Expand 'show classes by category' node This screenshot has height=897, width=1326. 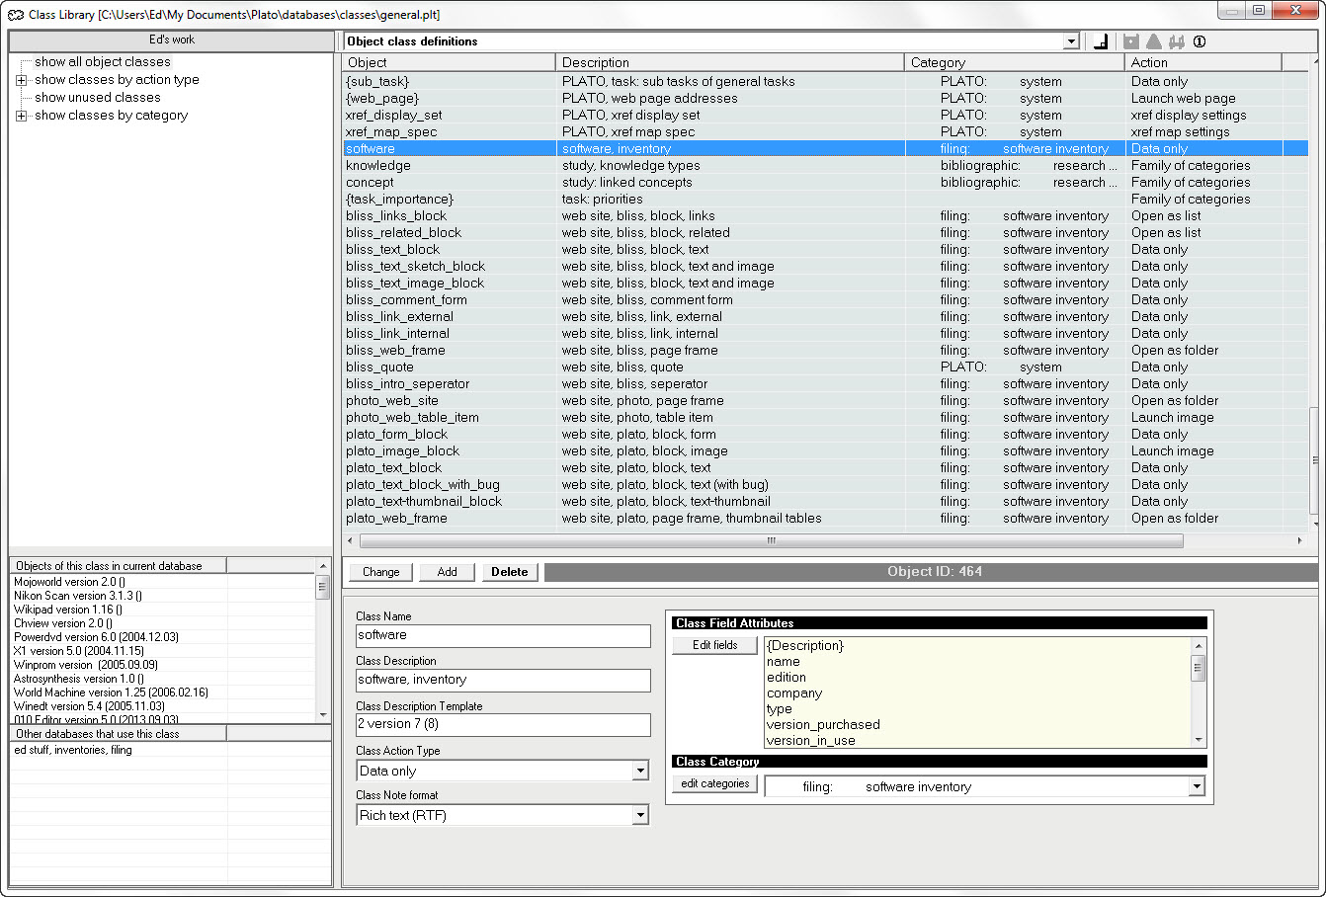click(21, 116)
